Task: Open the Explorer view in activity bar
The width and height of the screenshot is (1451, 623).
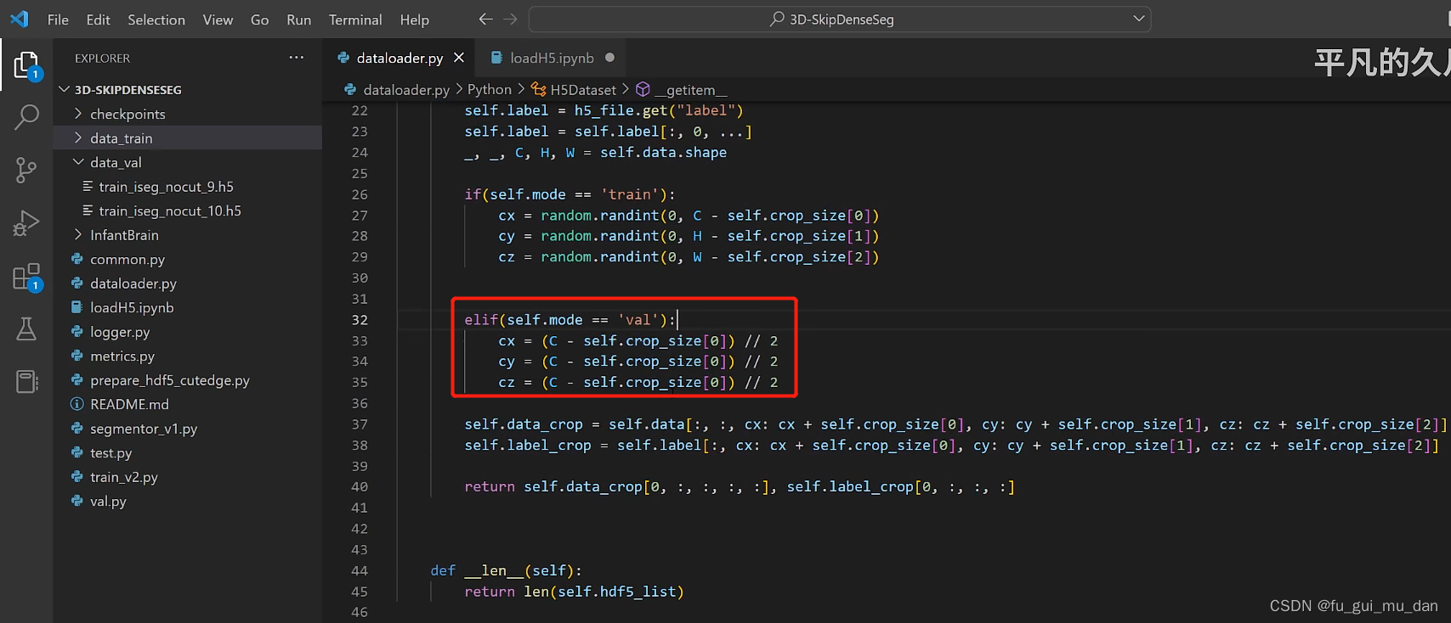Action: click(26, 65)
